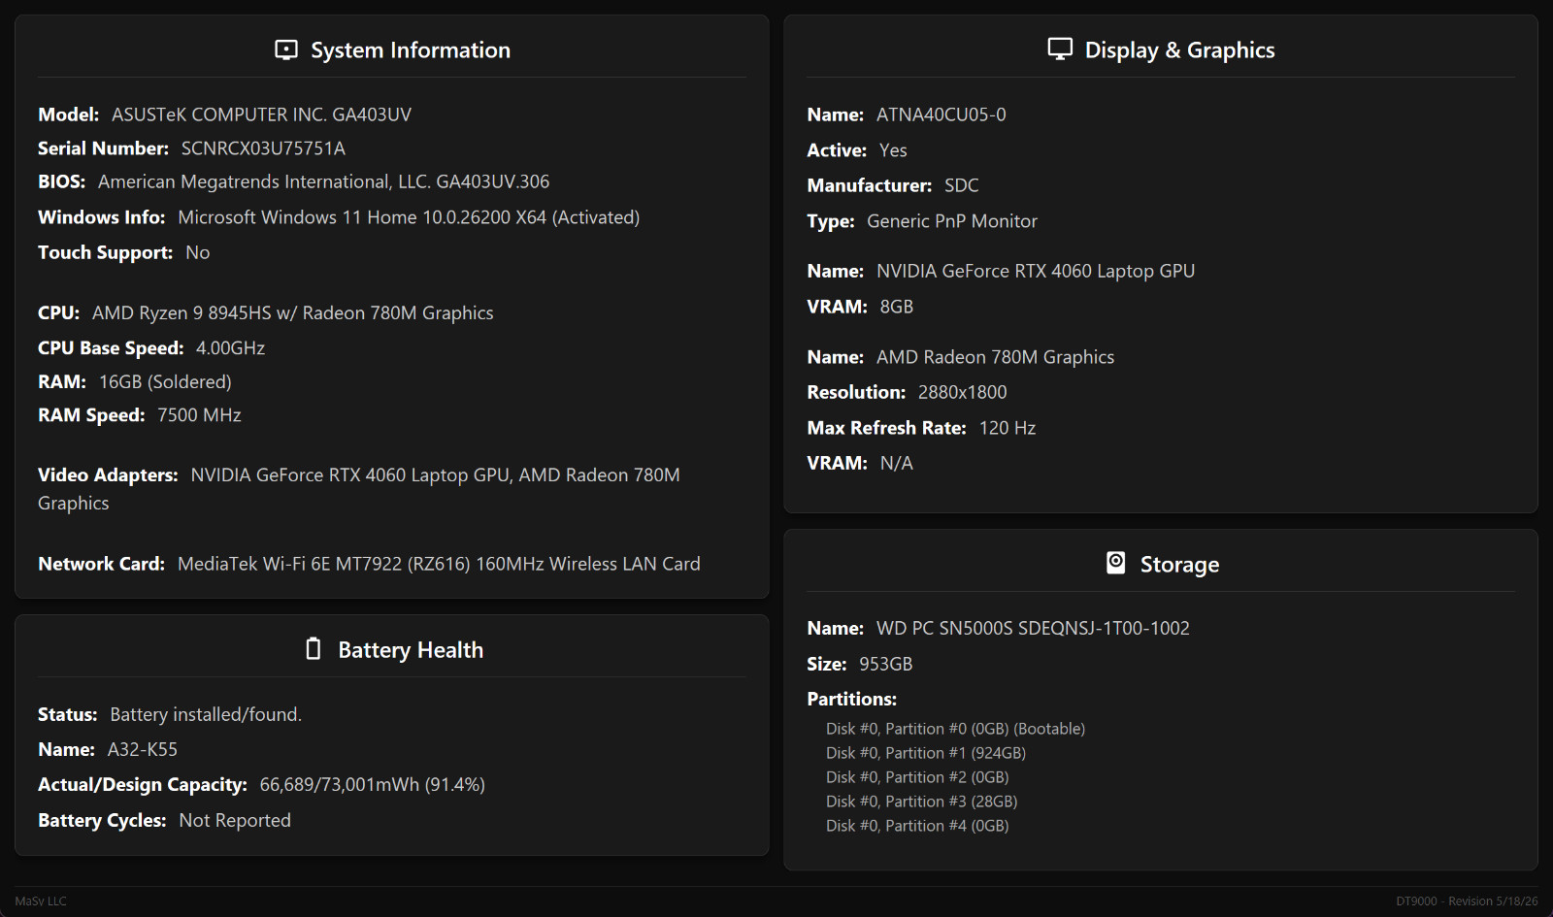Click the Battery Health battery icon
The width and height of the screenshot is (1553, 917).
314,648
